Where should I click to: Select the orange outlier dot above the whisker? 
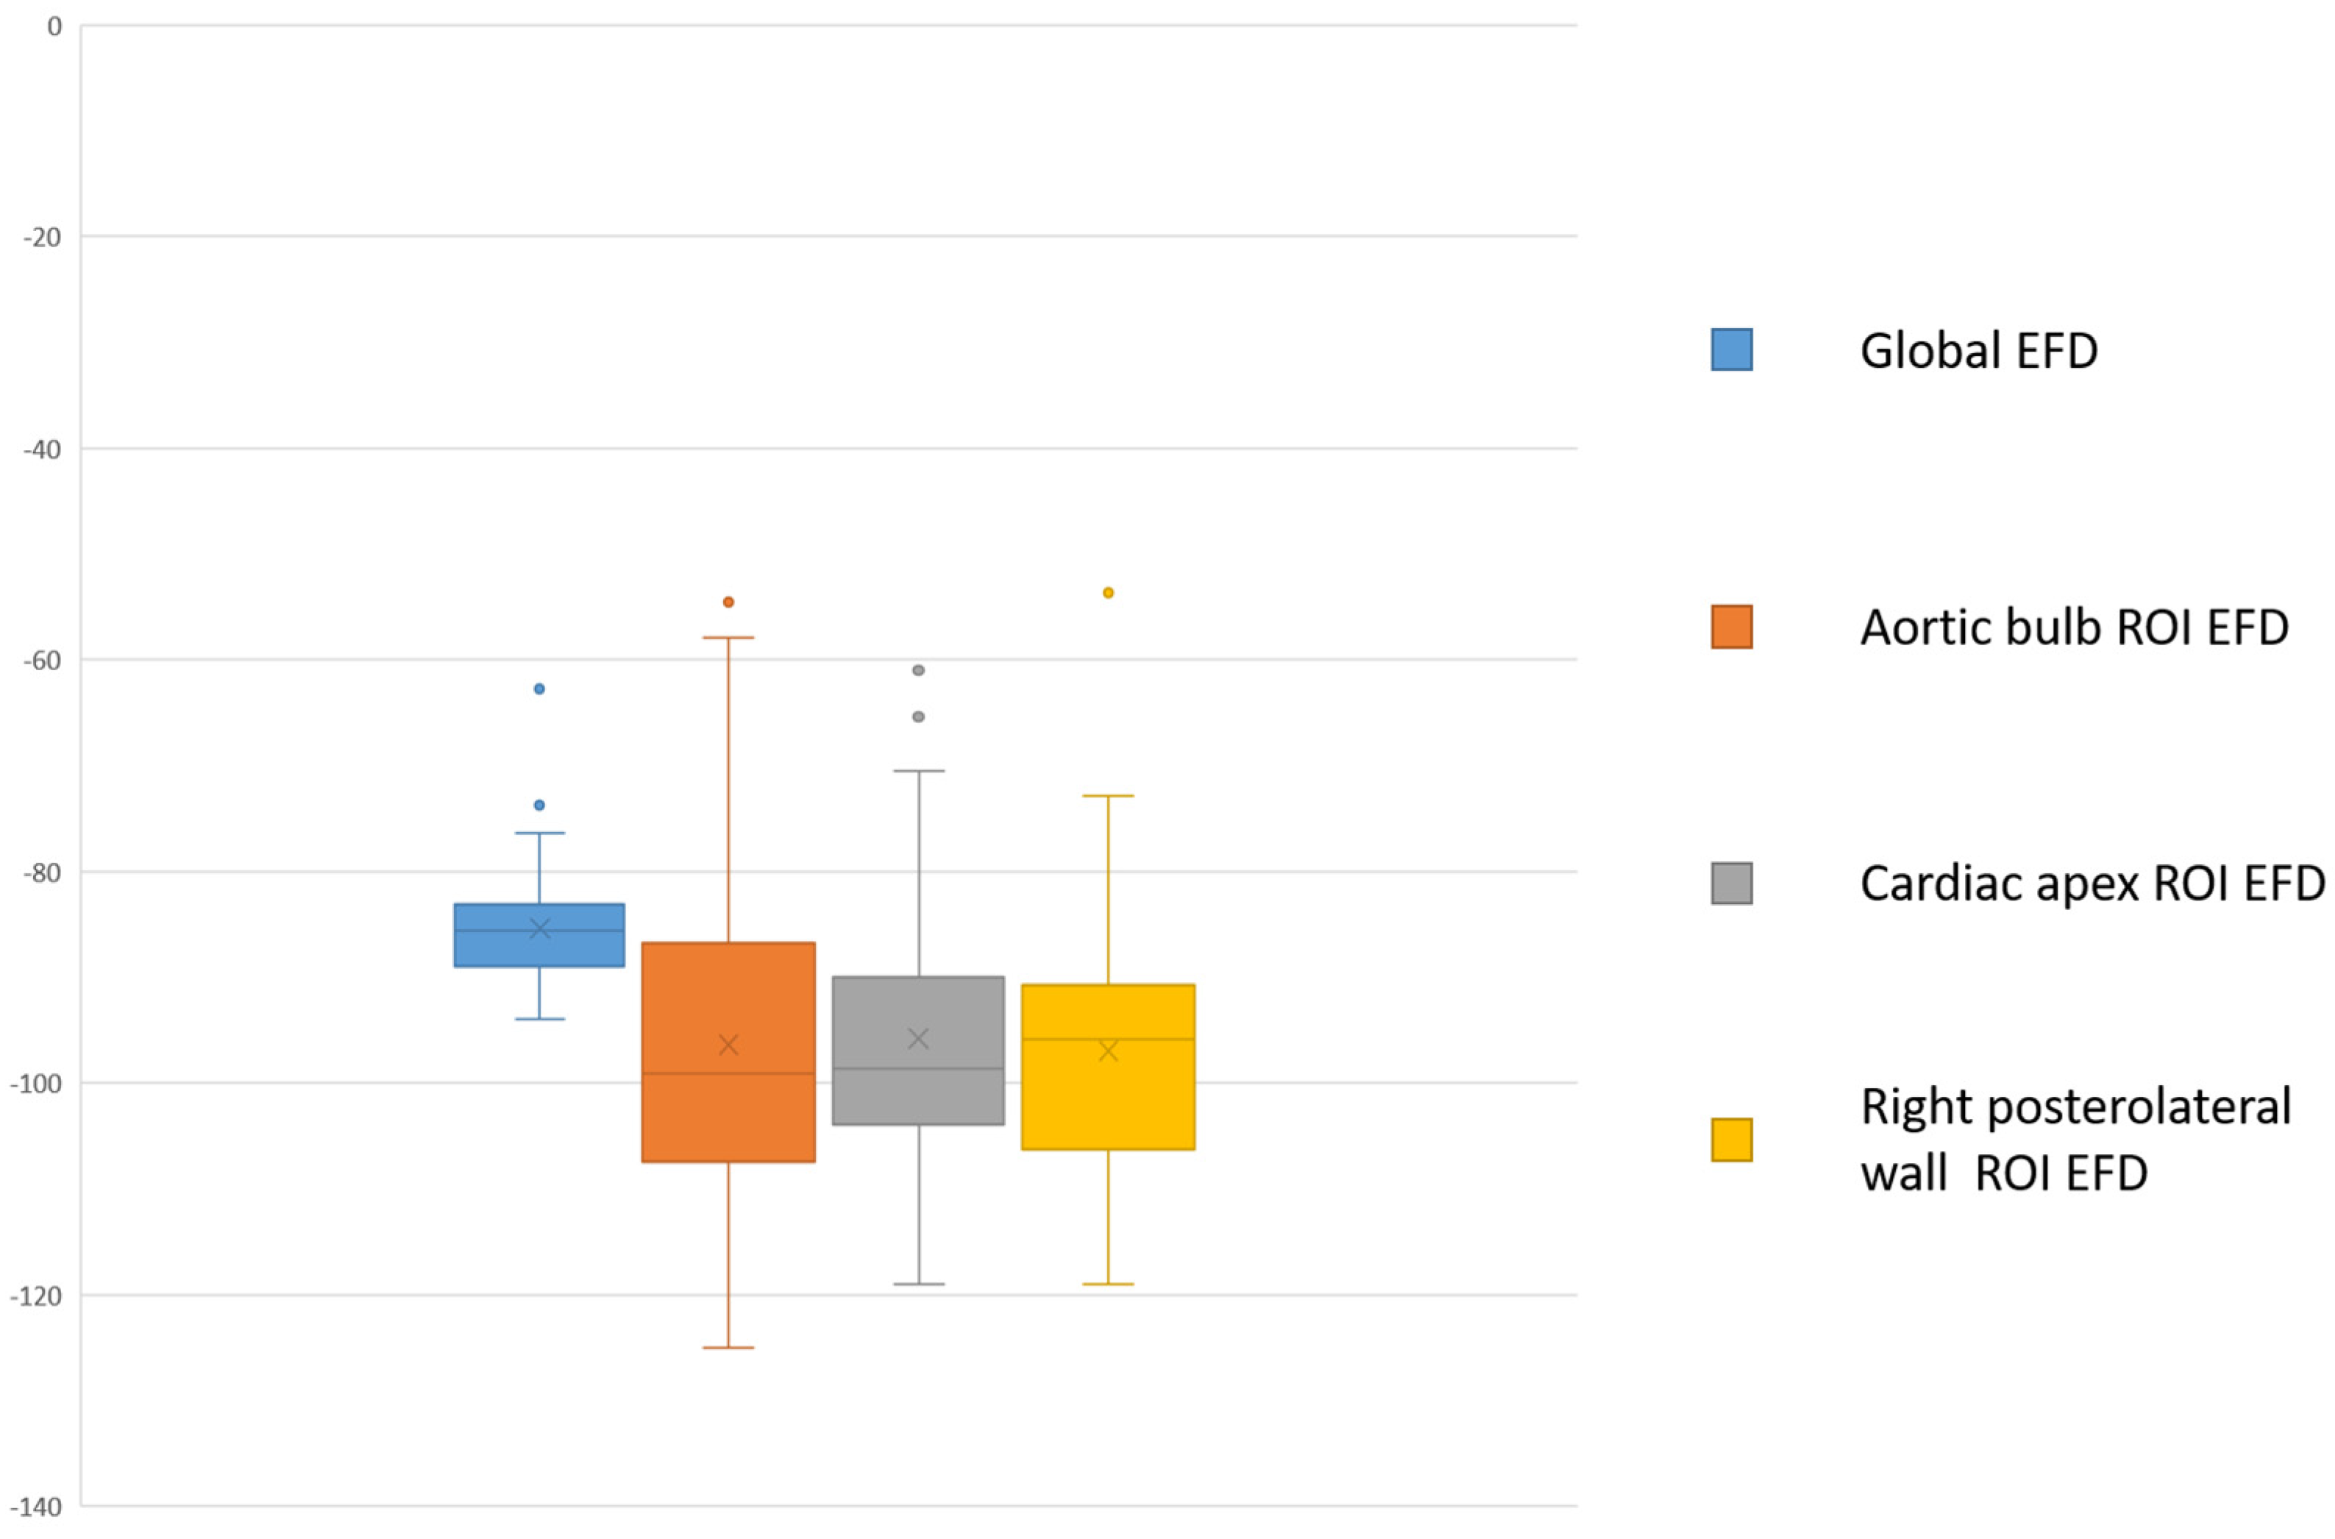tap(728, 602)
